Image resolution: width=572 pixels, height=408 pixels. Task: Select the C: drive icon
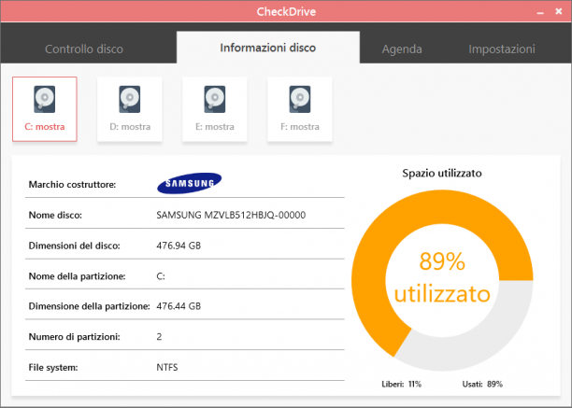(45, 99)
